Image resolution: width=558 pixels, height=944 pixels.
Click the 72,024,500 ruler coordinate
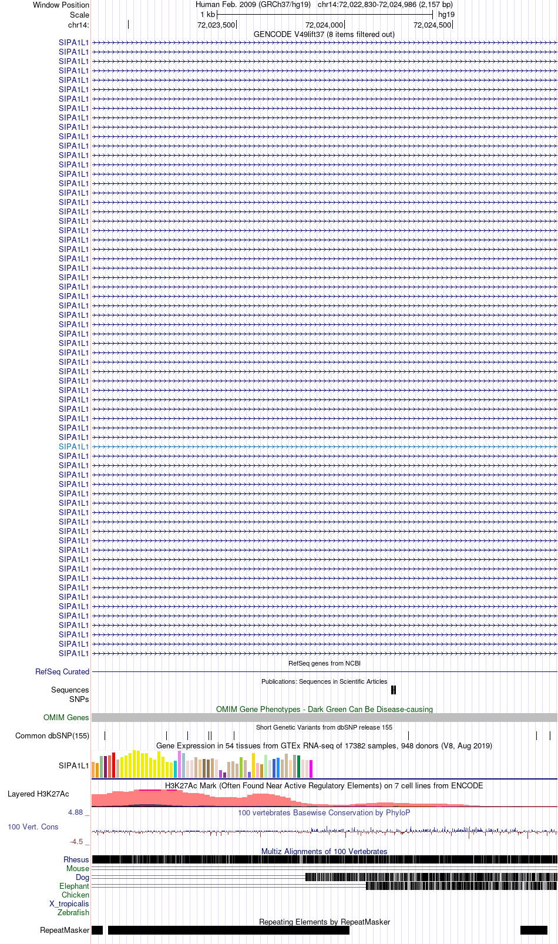(x=432, y=25)
